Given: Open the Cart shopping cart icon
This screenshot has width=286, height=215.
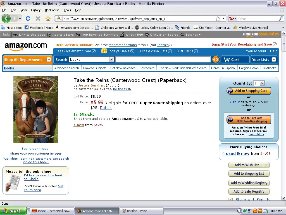Looking at the screenshot, I should pos(226,60).
